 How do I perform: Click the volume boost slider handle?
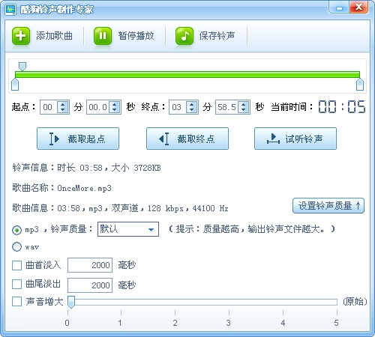tap(71, 302)
